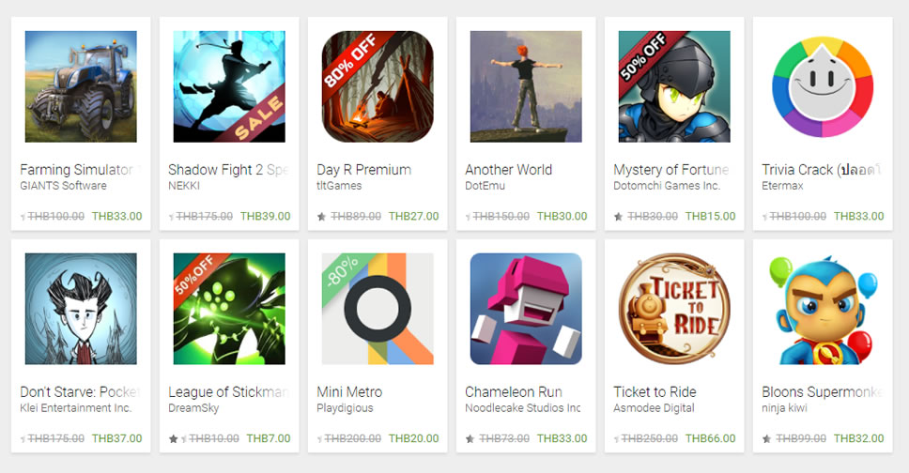Open the Mini Metro circle icon
909x473 pixels.
(x=377, y=309)
